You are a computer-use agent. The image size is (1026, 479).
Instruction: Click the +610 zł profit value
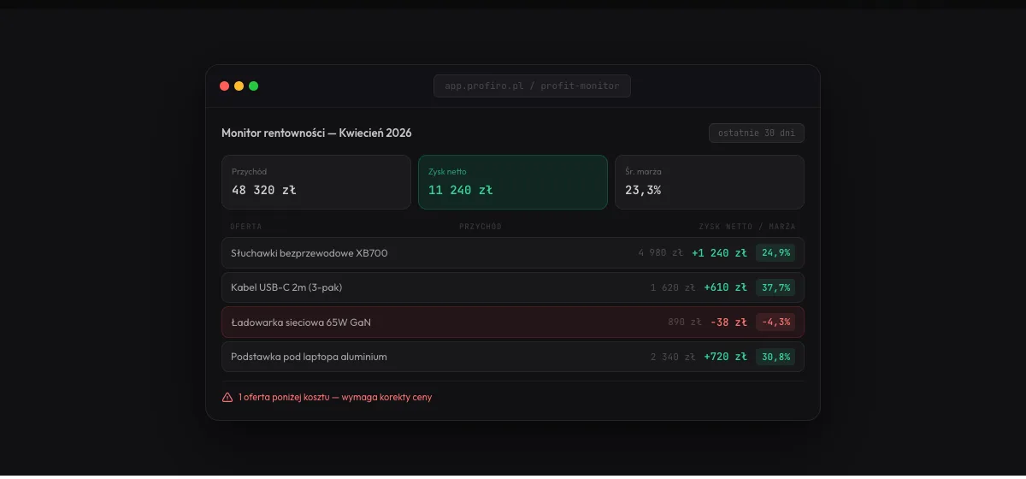pyautogui.click(x=725, y=287)
